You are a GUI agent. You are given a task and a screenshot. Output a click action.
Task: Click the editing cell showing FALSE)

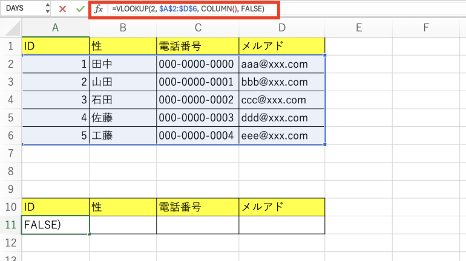click(56, 225)
